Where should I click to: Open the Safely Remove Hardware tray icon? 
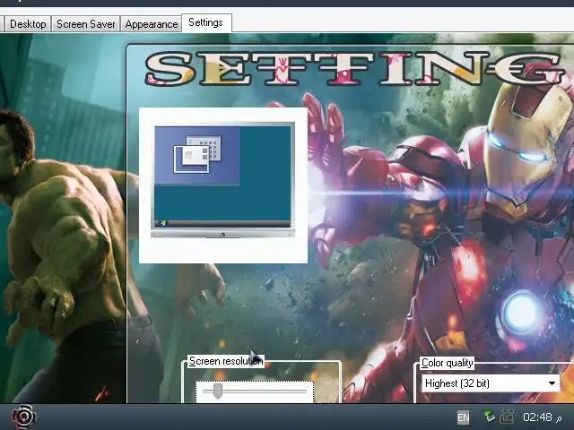(489, 417)
